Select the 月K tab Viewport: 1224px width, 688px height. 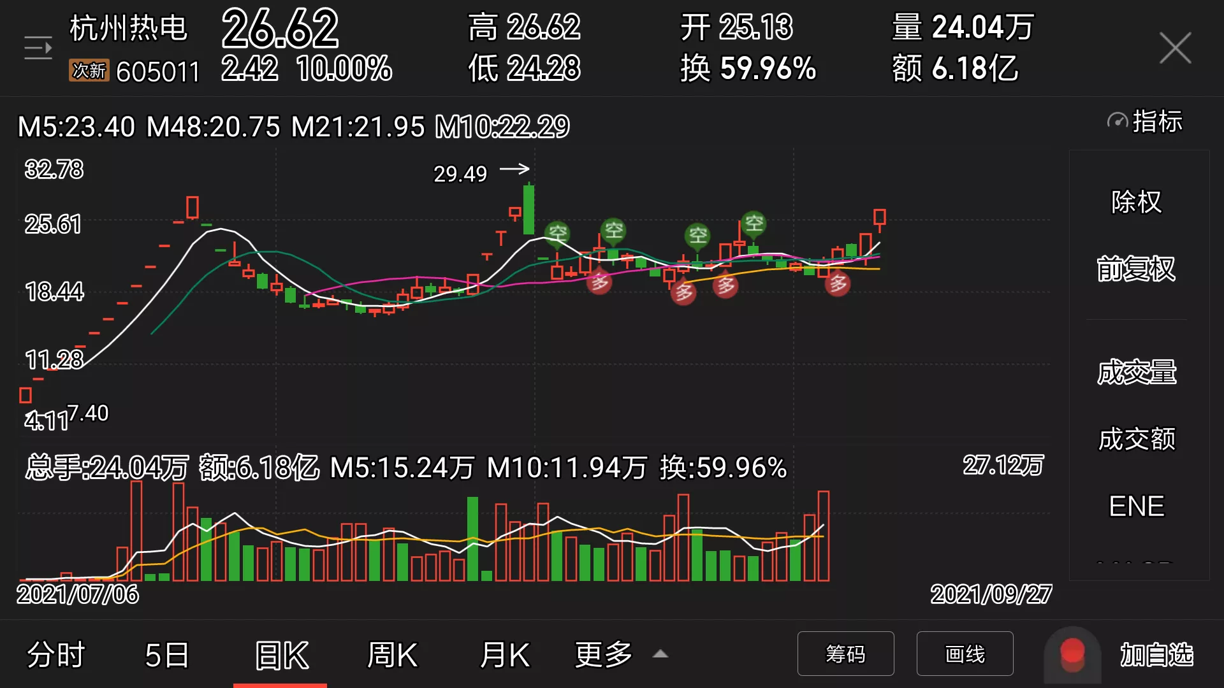coord(504,655)
